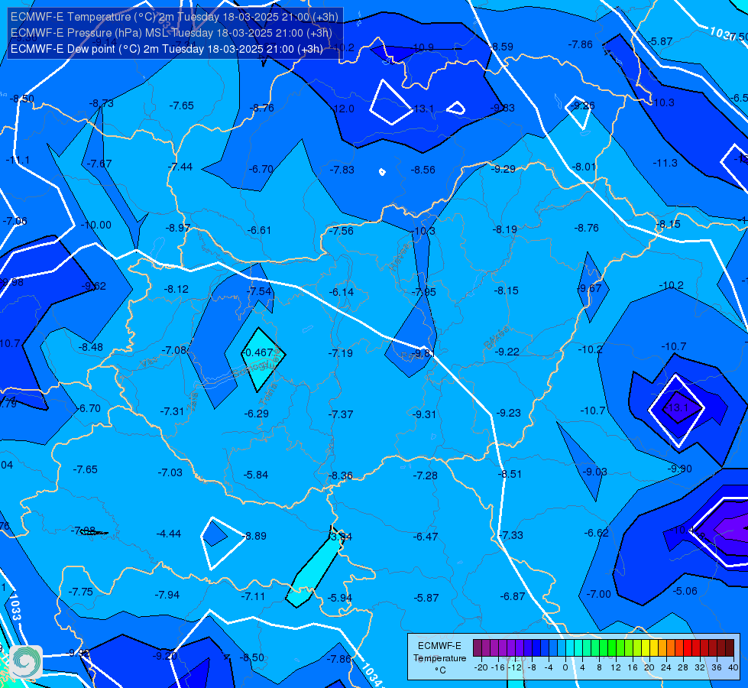Image resolution: width=748 pixels, height=688 pixels.
Task: Click the 1033 isobar label
Action: 15,607
